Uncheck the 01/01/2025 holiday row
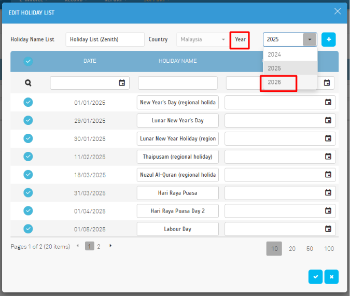The height and width of the screenshot is (296, 350). pos(28,103)
